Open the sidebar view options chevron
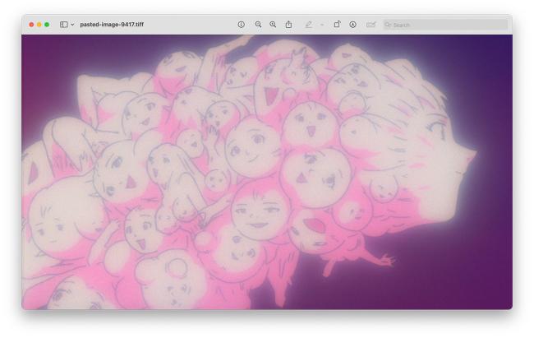 72,25
